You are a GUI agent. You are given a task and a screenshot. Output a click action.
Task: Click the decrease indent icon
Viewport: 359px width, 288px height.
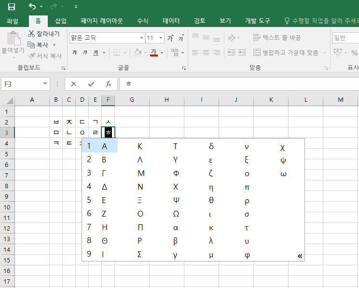(x=232, y=53)
